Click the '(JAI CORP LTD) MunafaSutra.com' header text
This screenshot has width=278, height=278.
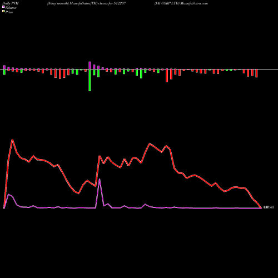(x=181, y=3)
